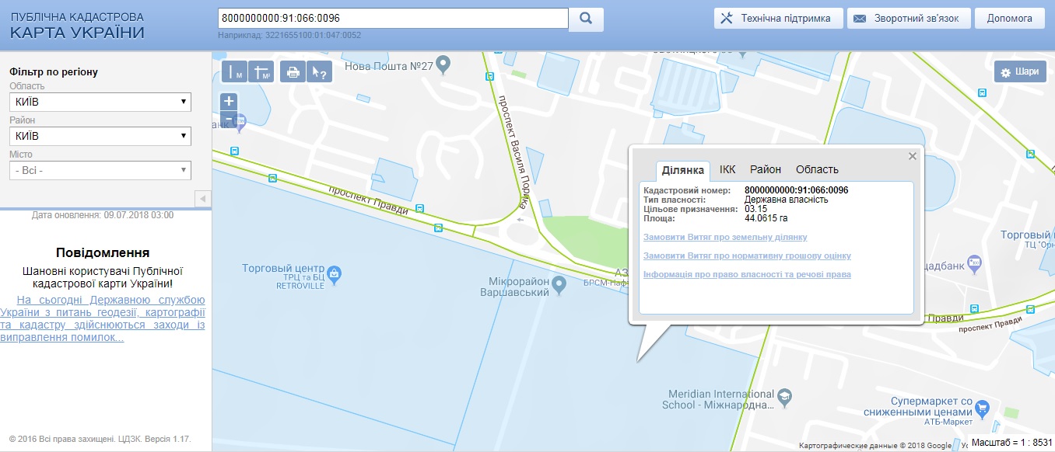The width and height of the screenshot is (1055, 452).
Task: Switch to the Район tab in popup
Action: point(766,169)
